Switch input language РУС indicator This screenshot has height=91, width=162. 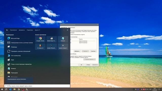[x=150, y=89]
